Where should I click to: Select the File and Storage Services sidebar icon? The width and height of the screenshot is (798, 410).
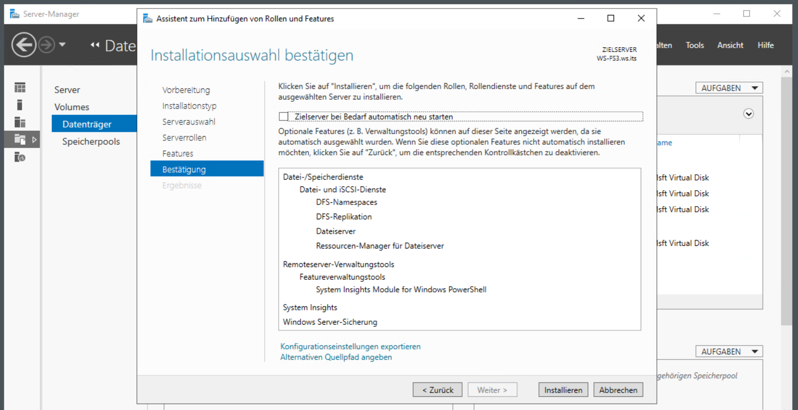click(20, 140)
